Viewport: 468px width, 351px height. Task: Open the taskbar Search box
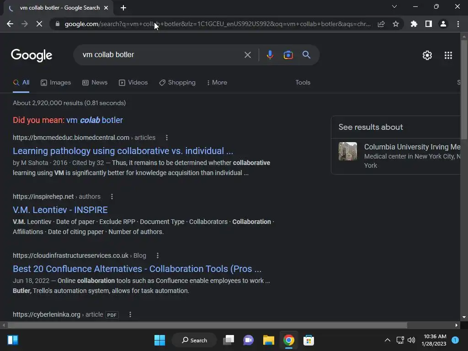coord(194,340)
